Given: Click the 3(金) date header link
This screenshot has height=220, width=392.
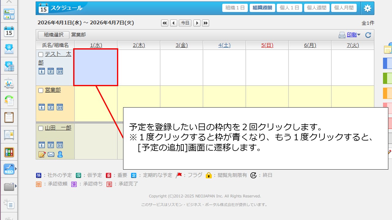Looking at the screenshot, I should [x=182, y=45].
